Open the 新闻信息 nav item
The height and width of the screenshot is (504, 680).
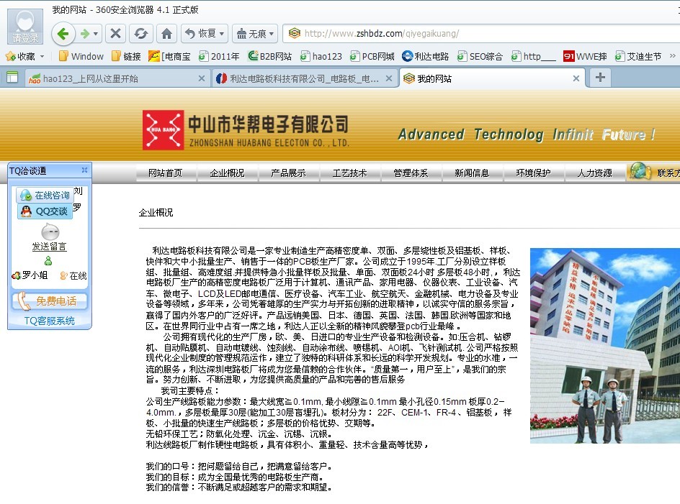472,173
